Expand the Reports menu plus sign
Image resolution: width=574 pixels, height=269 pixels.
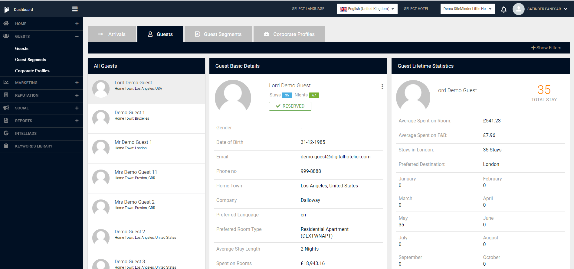coord(77,121)
